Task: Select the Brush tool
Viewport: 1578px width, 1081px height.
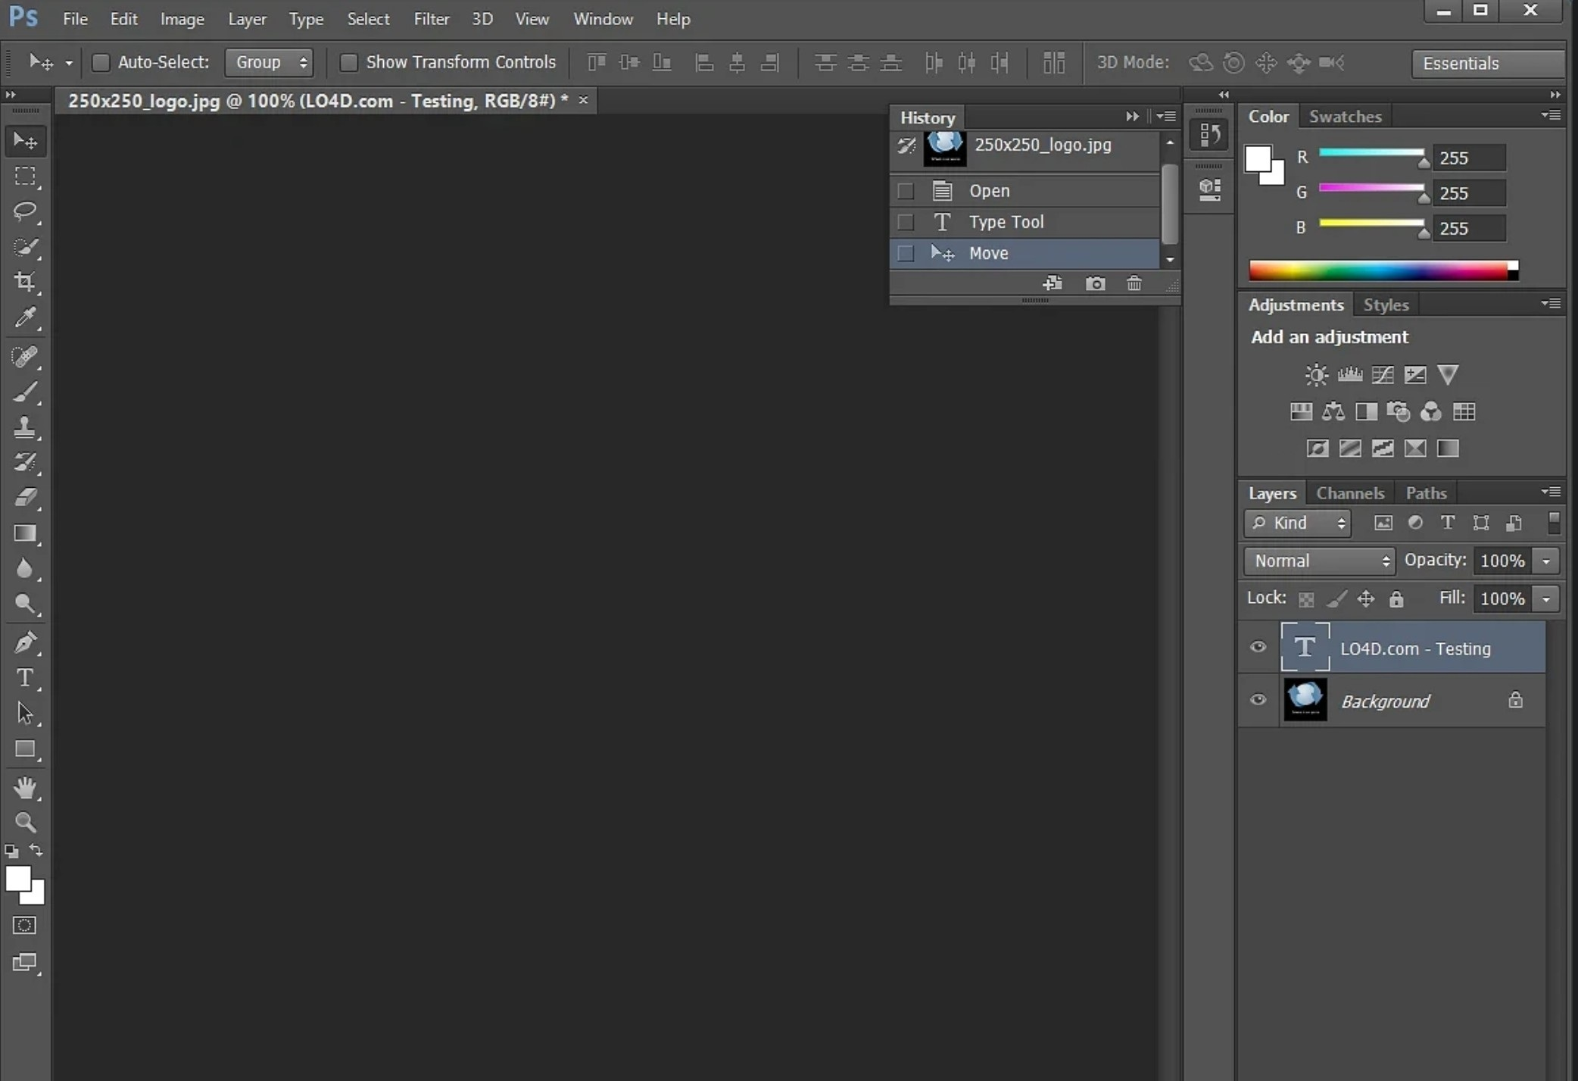Action: click(25, 392)
